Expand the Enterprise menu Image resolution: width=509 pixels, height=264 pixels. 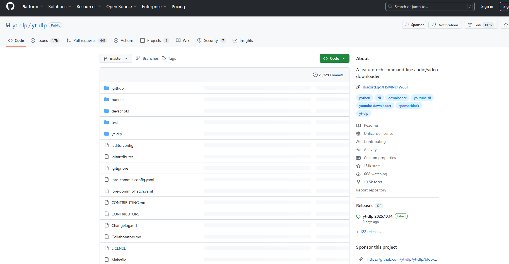[x=154, y=6]
